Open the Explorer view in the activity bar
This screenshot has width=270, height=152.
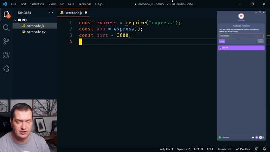click(6, 14)
